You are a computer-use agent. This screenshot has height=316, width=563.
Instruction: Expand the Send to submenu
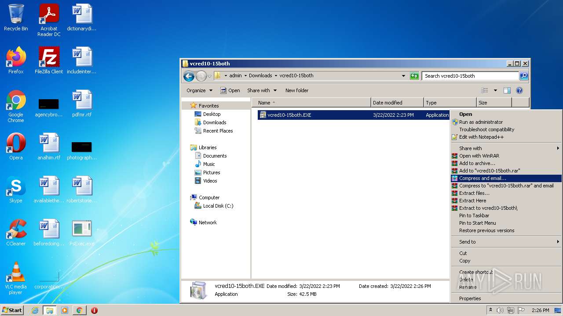pos(467,242)
